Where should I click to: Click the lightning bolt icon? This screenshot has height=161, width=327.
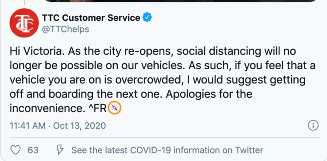point(60,150)
